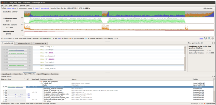This screenshot has height=105, width=216.
Task: Click the OpenMP Stacks vertical scrollbar
Action: pyautogui.click(x=214, y=90)
